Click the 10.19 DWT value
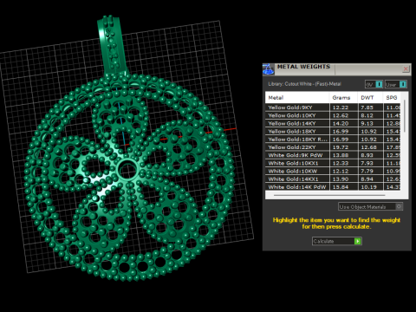Screen dimensions: 416x312 [368, 187]
